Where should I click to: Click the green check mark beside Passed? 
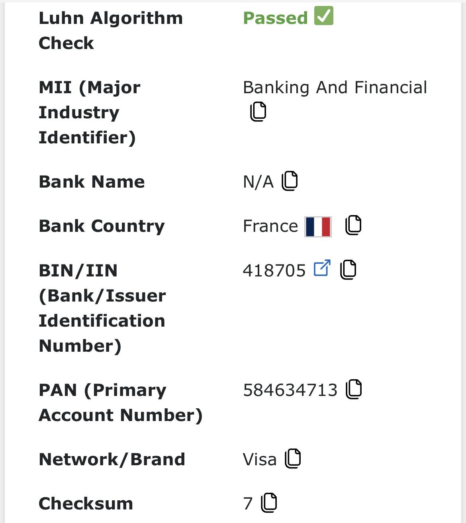pos(323,16)
